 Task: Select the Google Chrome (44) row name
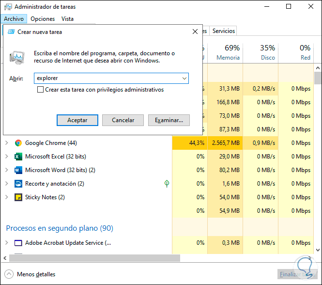51,143
